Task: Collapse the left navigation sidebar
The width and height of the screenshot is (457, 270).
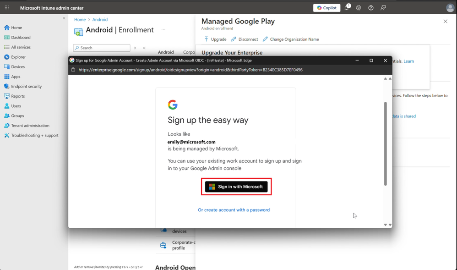Action: [x=64, y=18]
